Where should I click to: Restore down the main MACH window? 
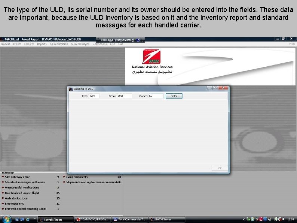283,39
